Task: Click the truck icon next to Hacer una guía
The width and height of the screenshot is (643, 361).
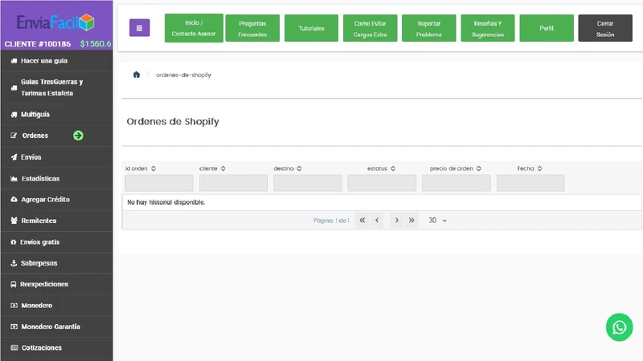Action: (14, 61)
